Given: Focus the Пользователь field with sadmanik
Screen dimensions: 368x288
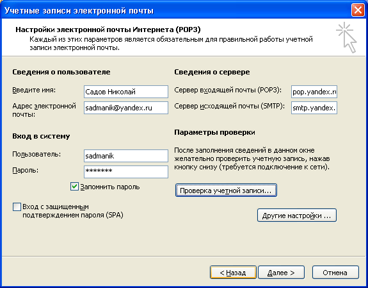Looking at the screenshot, I should click(126, 156).
